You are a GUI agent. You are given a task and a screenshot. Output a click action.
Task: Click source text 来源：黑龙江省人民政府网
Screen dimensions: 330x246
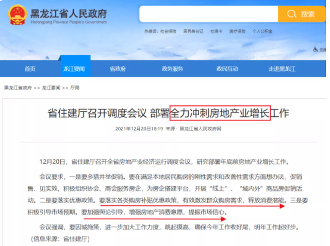coord(193,129)
